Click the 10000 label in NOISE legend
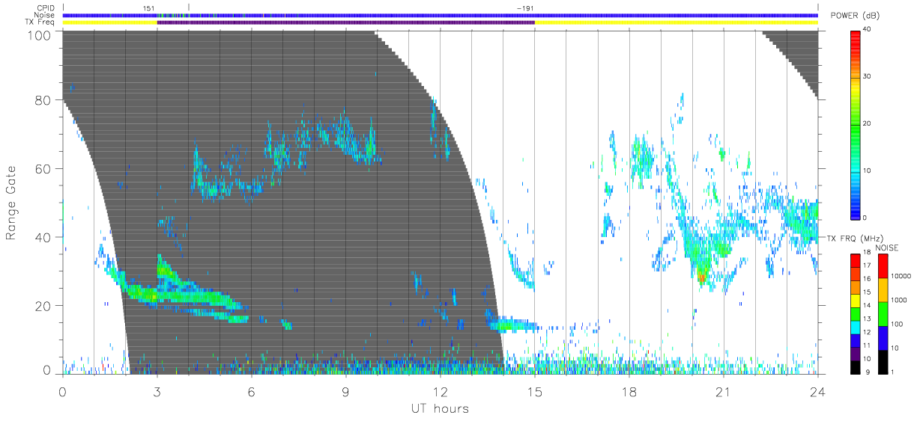Screen dimensions: 920x424 click(x=901, y=277)
